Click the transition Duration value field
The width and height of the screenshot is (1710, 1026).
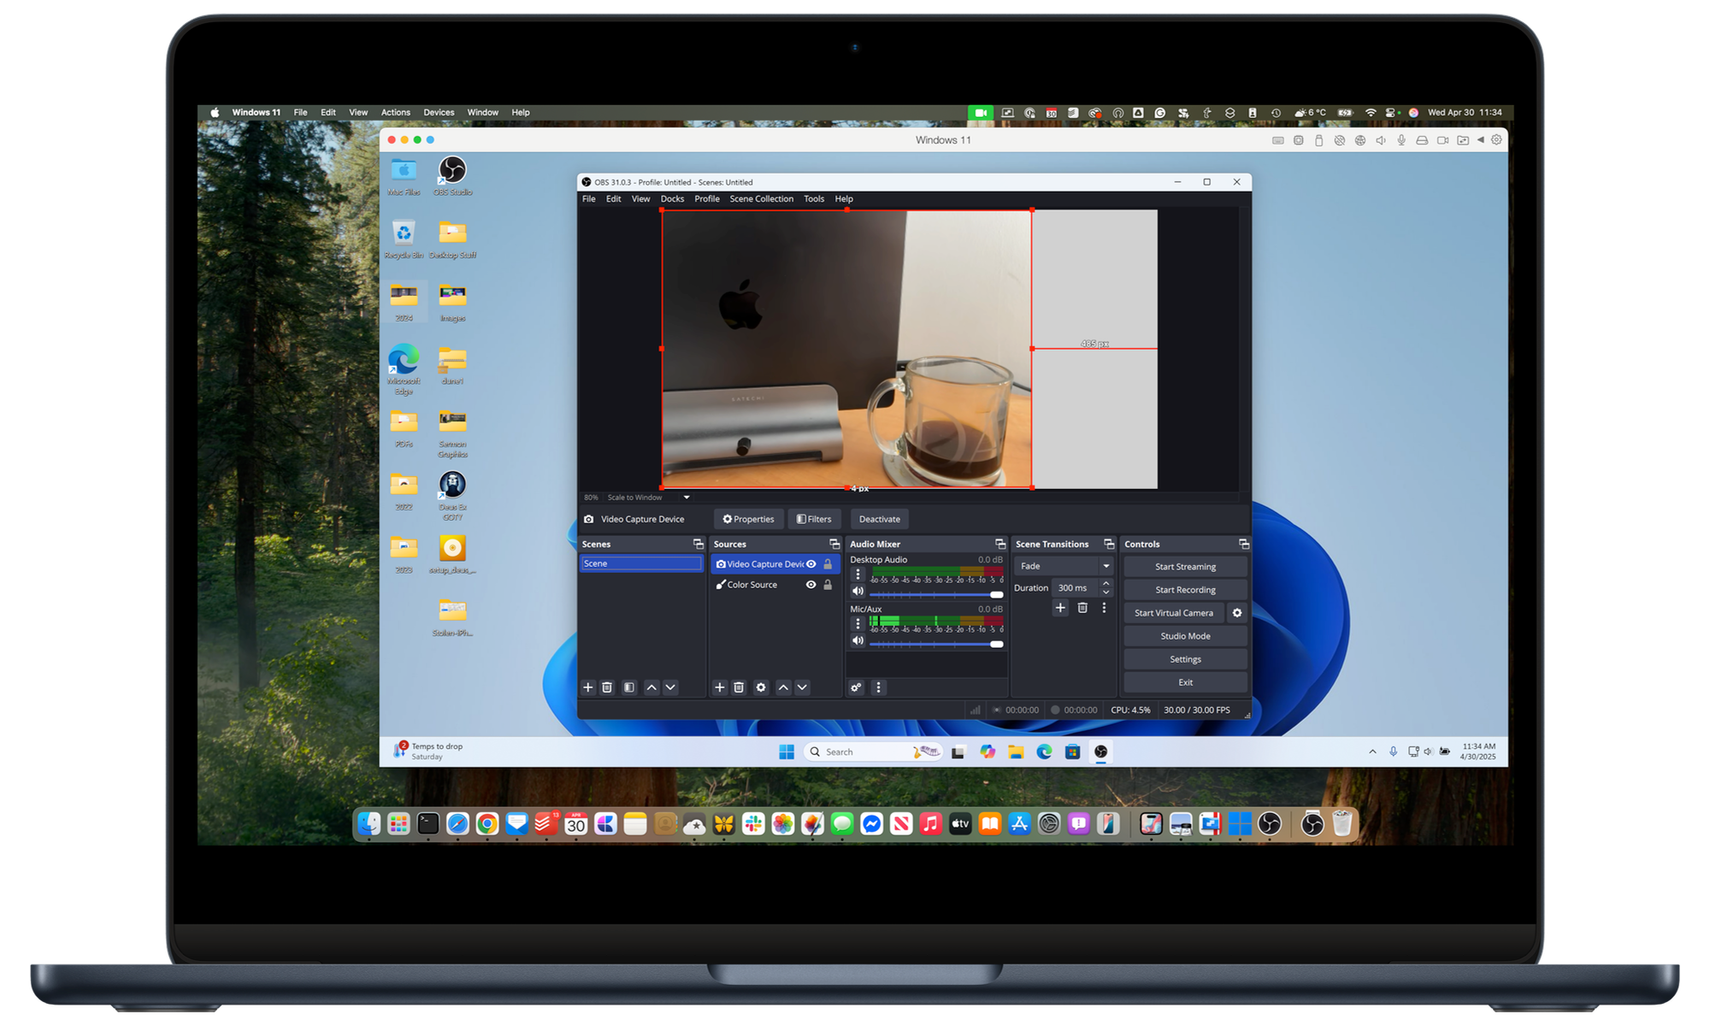point(1076,587)
